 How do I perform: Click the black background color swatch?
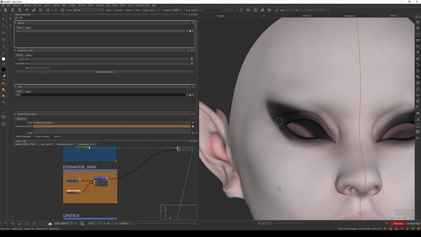(x=3, y=70)
